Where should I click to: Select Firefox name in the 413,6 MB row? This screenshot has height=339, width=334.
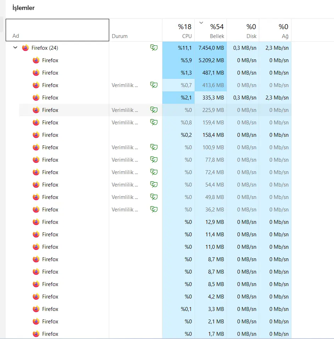tap(50, 85)
